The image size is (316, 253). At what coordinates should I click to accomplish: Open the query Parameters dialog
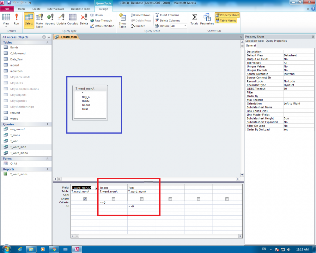coord(207,20)
